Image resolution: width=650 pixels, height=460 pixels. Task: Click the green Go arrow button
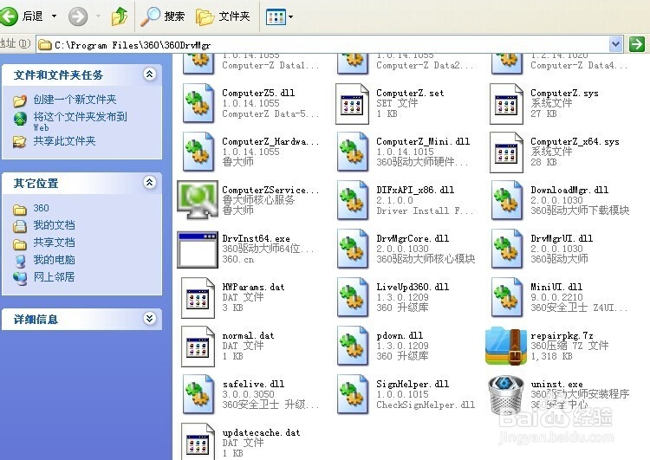[x=637, y=44]
